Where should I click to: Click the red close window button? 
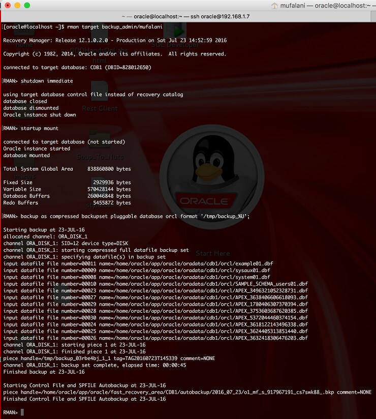coord(8,6)
